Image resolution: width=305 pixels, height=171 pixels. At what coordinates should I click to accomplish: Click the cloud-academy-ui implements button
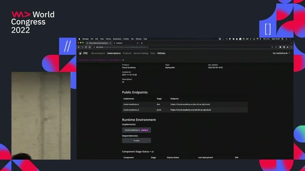coord(136,130)
